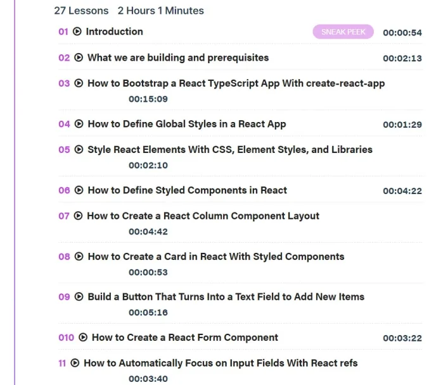The width and height of the screenshot is (436, 385).
Task: Open the Introduction lesson title
Action: pos(114,32)
